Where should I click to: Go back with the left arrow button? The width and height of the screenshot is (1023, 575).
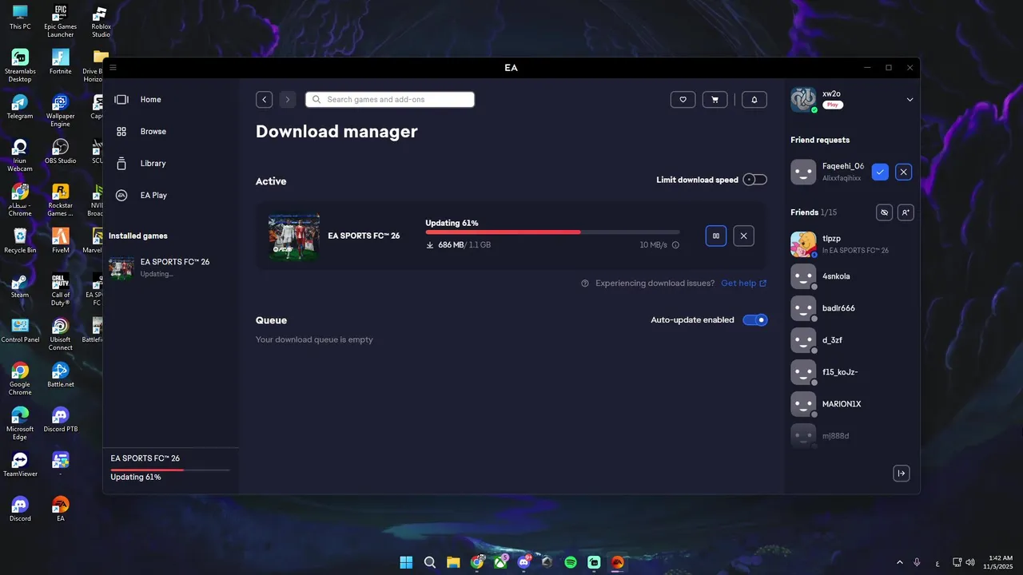pos(265,100)
